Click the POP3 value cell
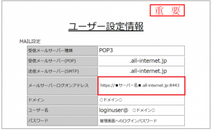The image size is (213, 130). click(x=141, y=51)
